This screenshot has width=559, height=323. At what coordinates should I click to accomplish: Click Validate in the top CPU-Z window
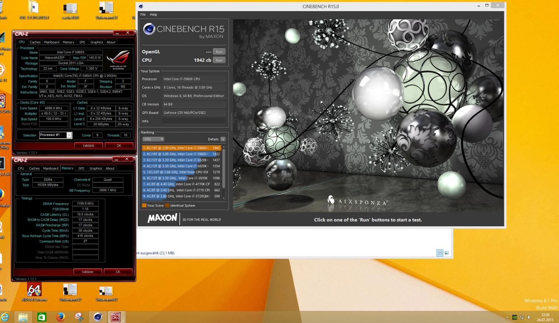click(89, 146)
